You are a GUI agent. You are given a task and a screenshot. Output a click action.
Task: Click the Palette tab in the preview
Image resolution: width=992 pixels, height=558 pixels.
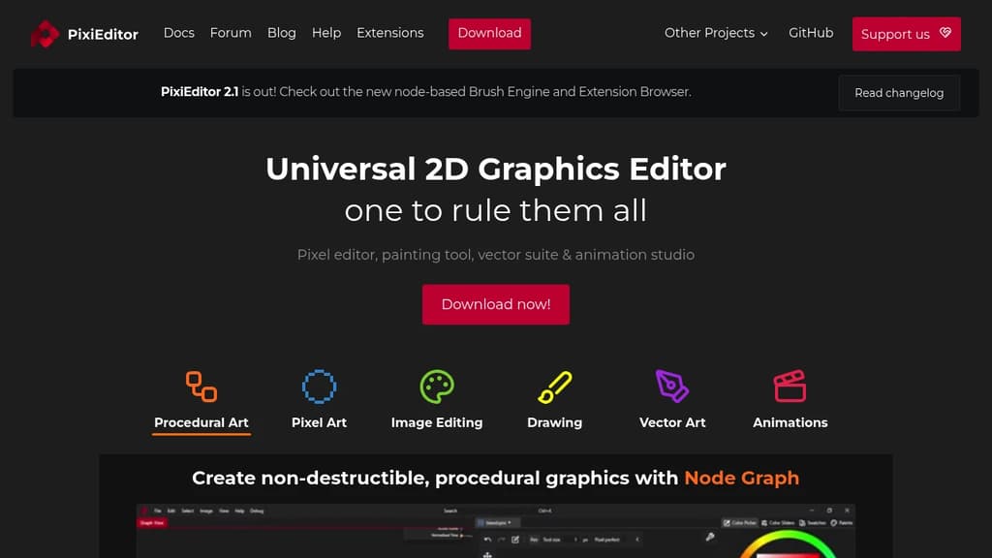[x=842, y=522]
